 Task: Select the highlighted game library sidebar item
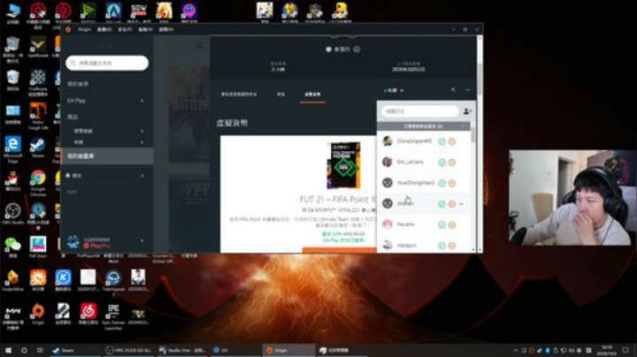click(x=107, y=156)
